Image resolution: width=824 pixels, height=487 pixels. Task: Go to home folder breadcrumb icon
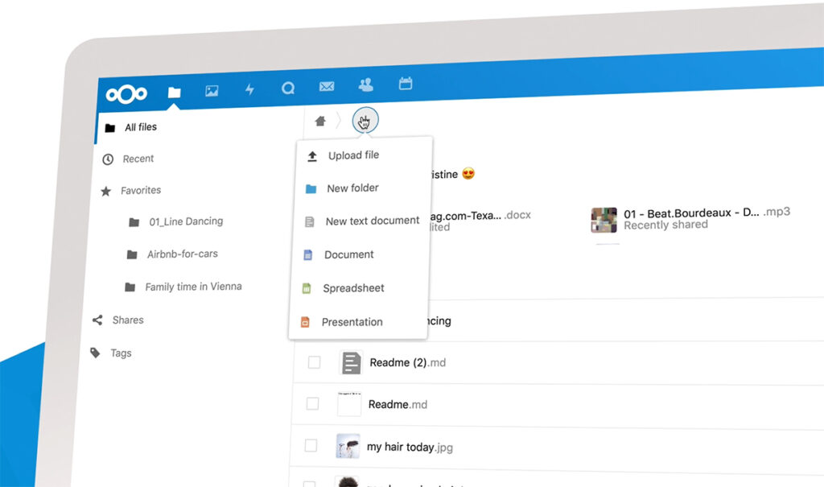point(320,122)
